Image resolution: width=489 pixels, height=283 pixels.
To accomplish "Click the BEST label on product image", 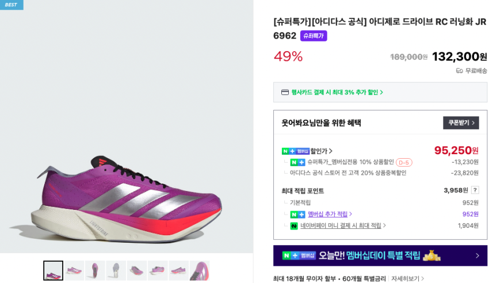I will coord(12,5).
